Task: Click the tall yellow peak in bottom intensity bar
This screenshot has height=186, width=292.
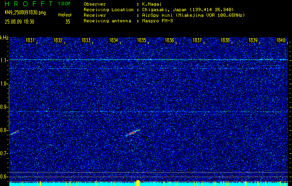Action: coord(138,183)
